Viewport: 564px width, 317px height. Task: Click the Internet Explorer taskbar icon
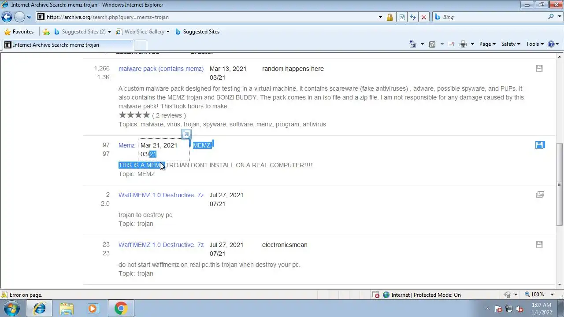[39, 309]
